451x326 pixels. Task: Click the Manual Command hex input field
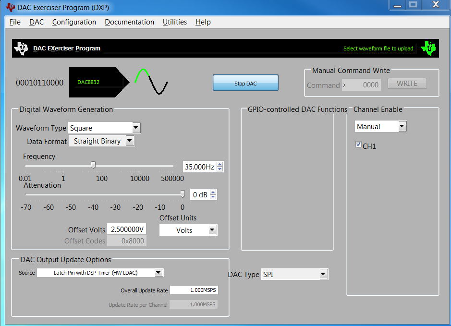(362, 85)
